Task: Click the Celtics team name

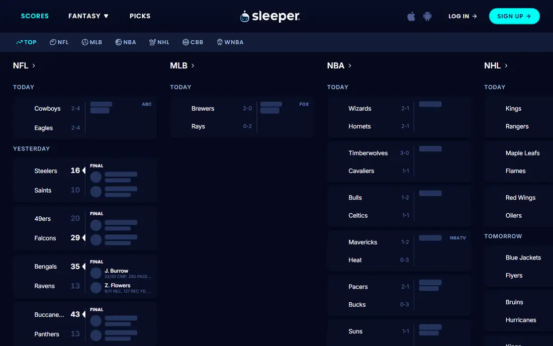Action: pos(358,216)
